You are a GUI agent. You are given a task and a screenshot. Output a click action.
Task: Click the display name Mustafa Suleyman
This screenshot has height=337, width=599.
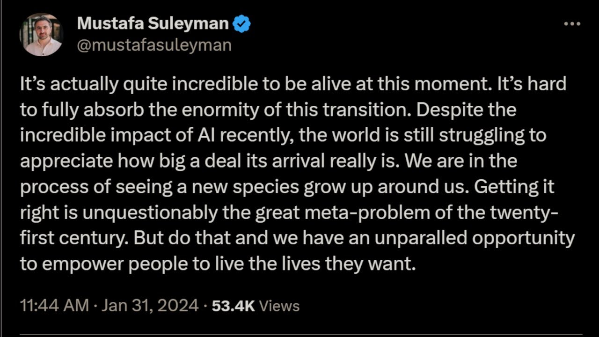point(153,23)
